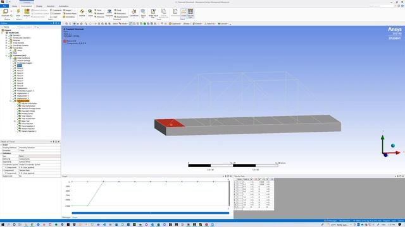
Task: Click the Comment item in the Insert group
Action: (x=55, y=13)
